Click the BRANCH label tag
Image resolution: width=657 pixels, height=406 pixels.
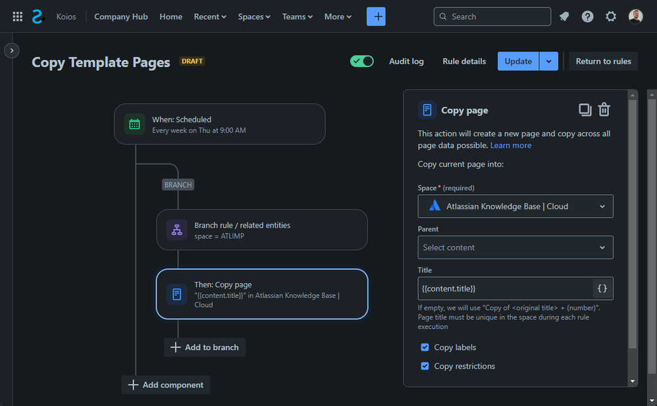[x=178, y=185]
